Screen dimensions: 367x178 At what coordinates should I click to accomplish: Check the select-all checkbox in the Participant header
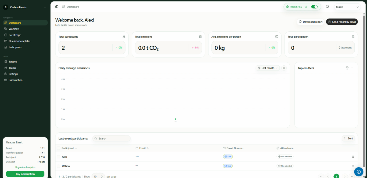tap(59, 148)
